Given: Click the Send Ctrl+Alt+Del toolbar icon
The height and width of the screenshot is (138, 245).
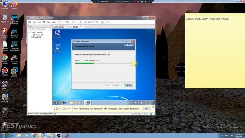Looking at the screenshot, I should [67, 22].
